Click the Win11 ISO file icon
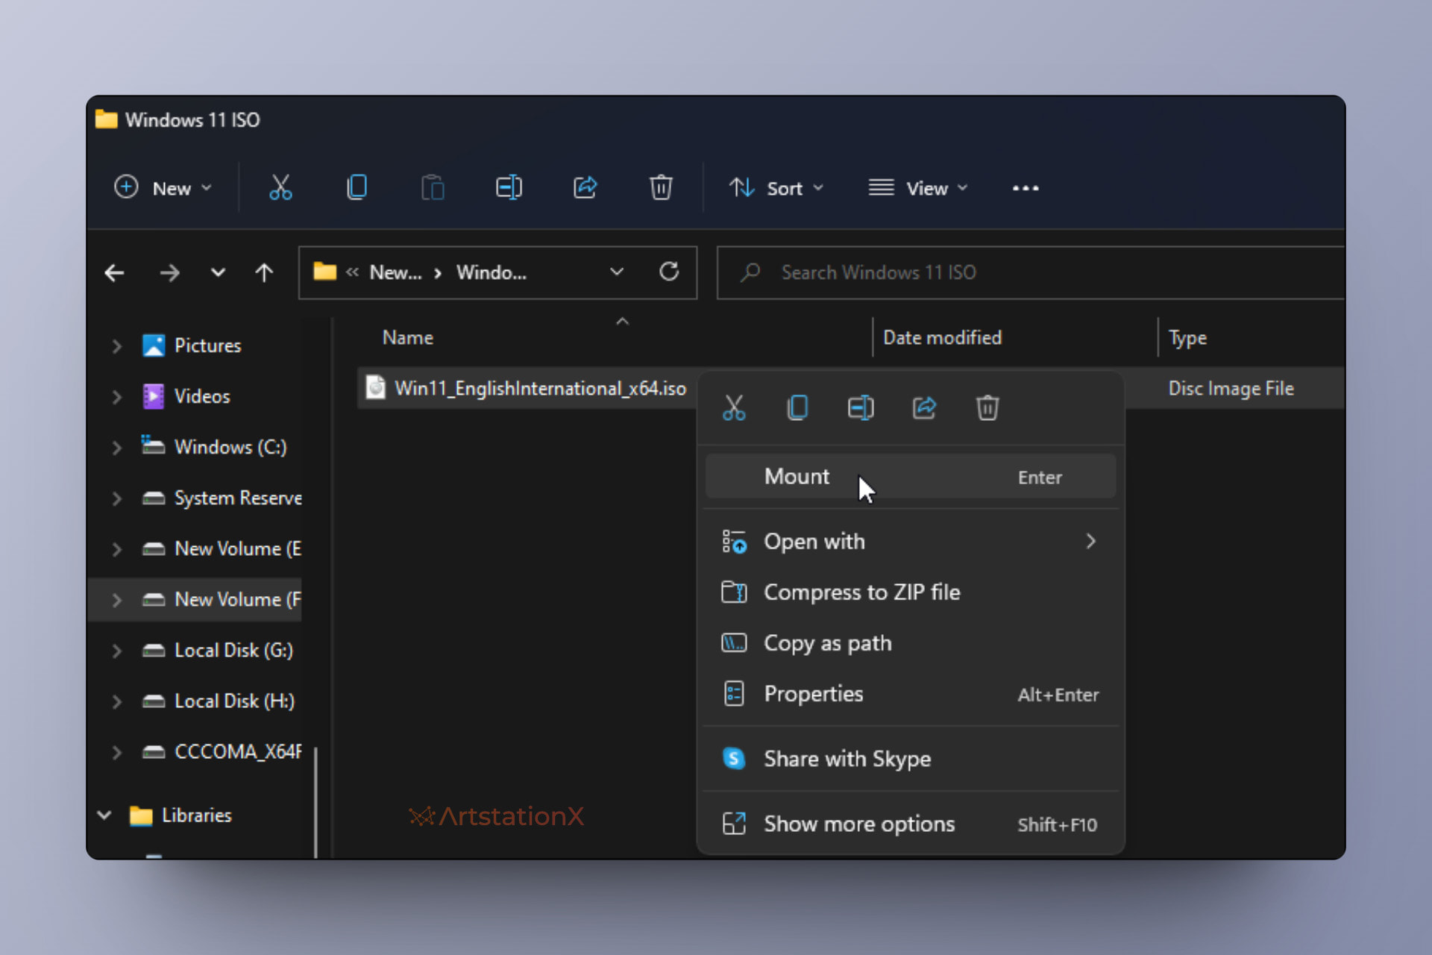1432x955 pixels. click(376, 388)
